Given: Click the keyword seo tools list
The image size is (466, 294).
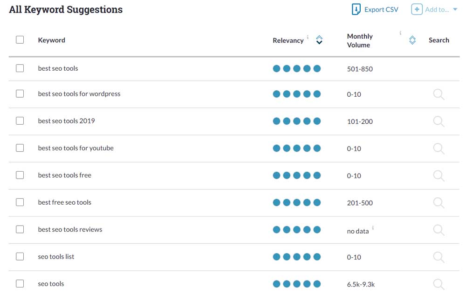Looking at the screenshot, I should click(56, 257).
